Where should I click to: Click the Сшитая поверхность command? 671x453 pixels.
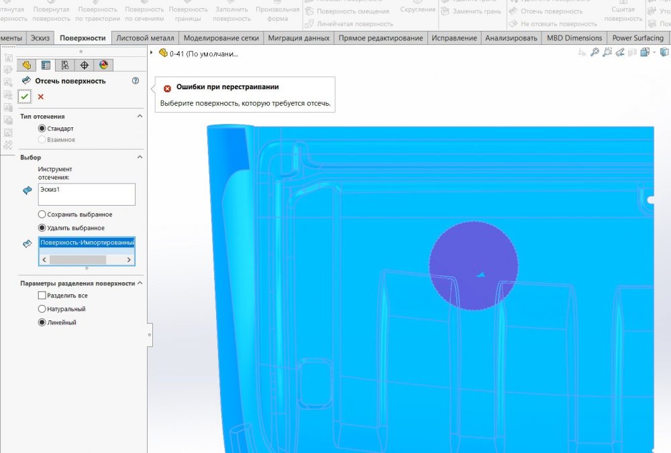pyautogui.click(x=623, y=13)
